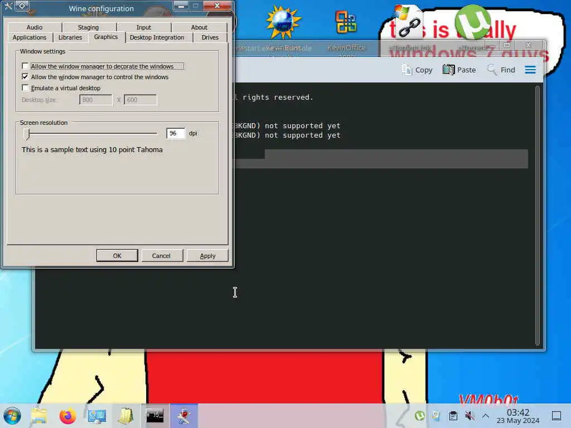Click the Wine configuration taskbar button
The image size is (571, 428).
pyautogui.click(x=184, y=416)
